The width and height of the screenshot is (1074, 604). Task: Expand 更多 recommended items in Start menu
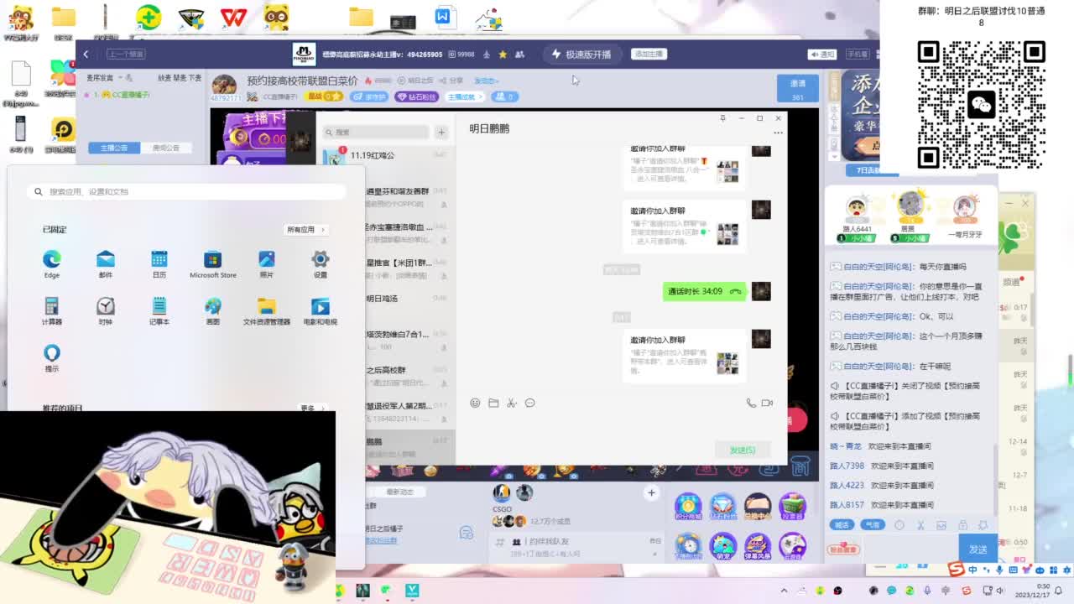311,408
